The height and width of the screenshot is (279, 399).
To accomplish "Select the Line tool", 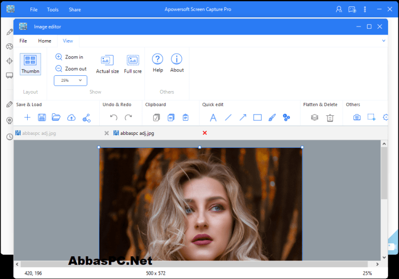I will click(228, 117).
